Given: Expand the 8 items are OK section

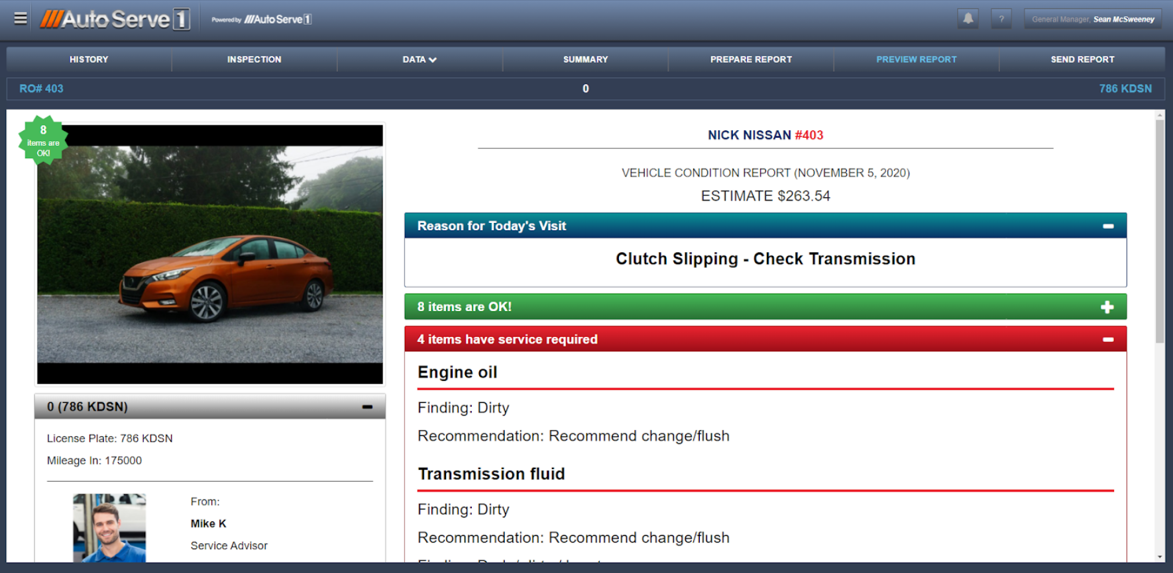Looking at the screenshot, I should coord(1107,307).
